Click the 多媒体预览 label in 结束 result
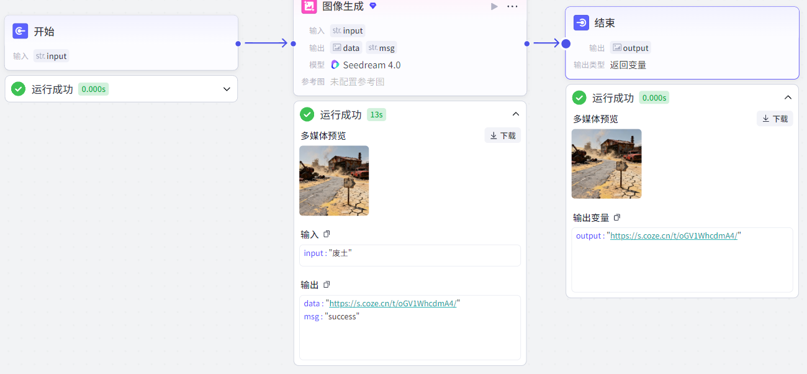The height and width of the screenshot is (374, 807). [595, 119]
